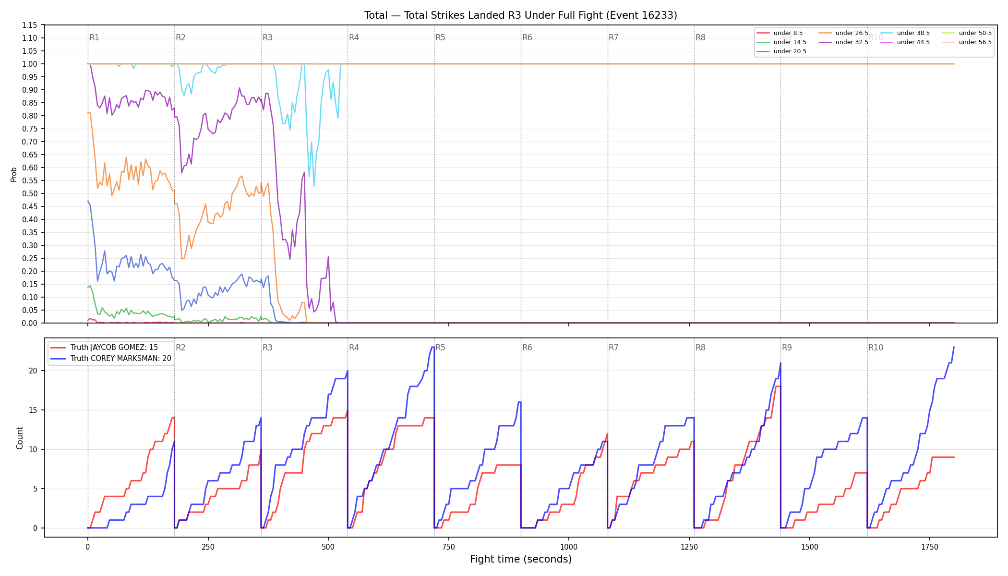The width and height of the screenshot is (1008, 576).
Task: Click the R7 marker in the probability chart
Action: click(x=613, y=37)
